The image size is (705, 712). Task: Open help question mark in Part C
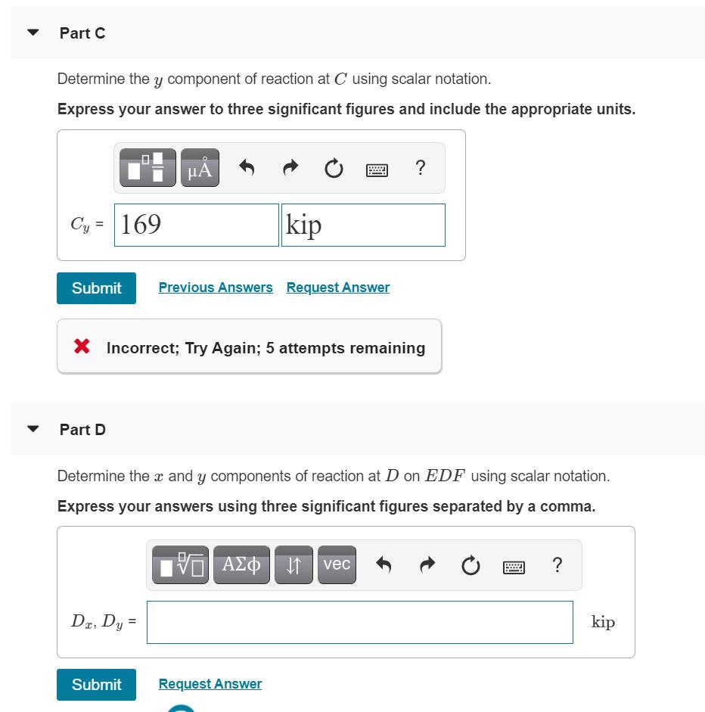(421, 167)
